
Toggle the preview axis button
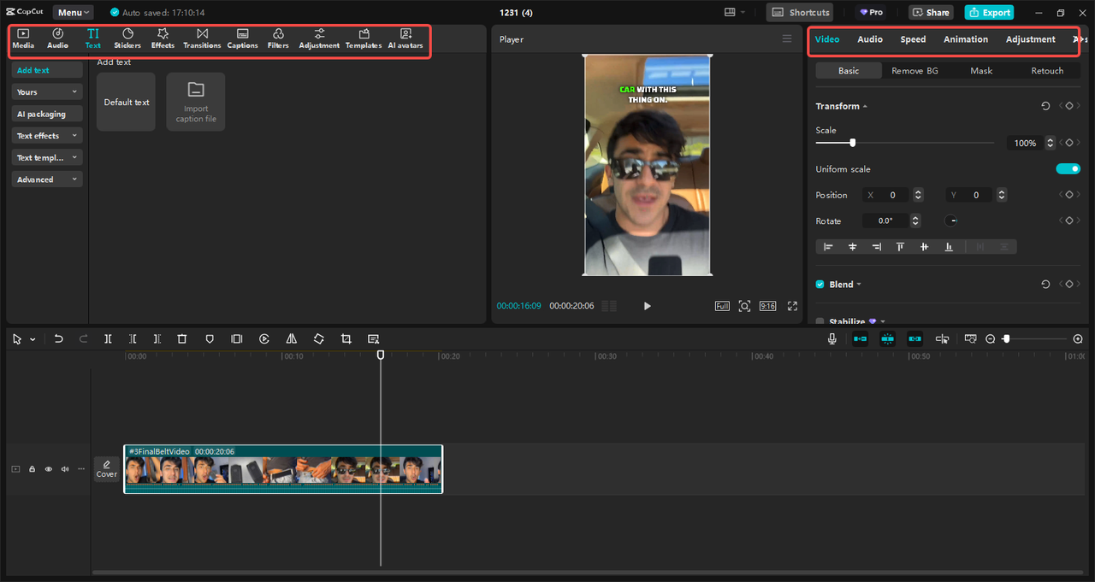click(942, 339)
